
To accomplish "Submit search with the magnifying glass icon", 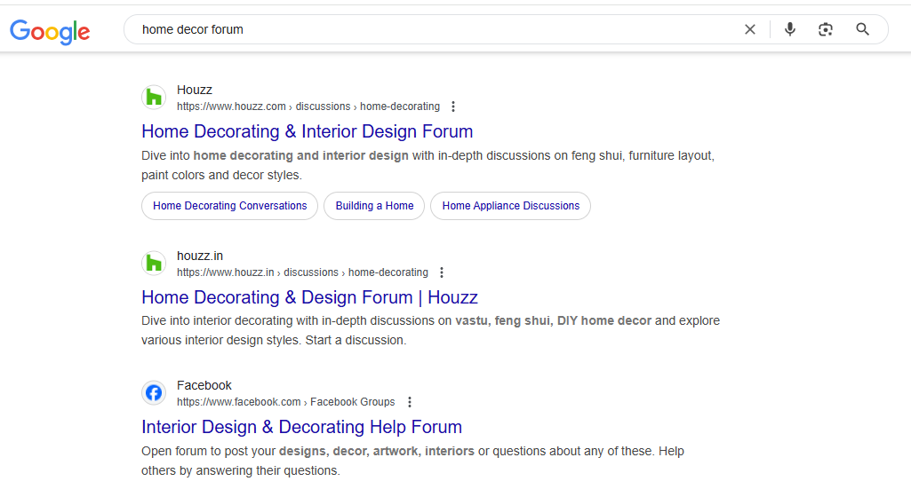I will [x=863, y=29].
